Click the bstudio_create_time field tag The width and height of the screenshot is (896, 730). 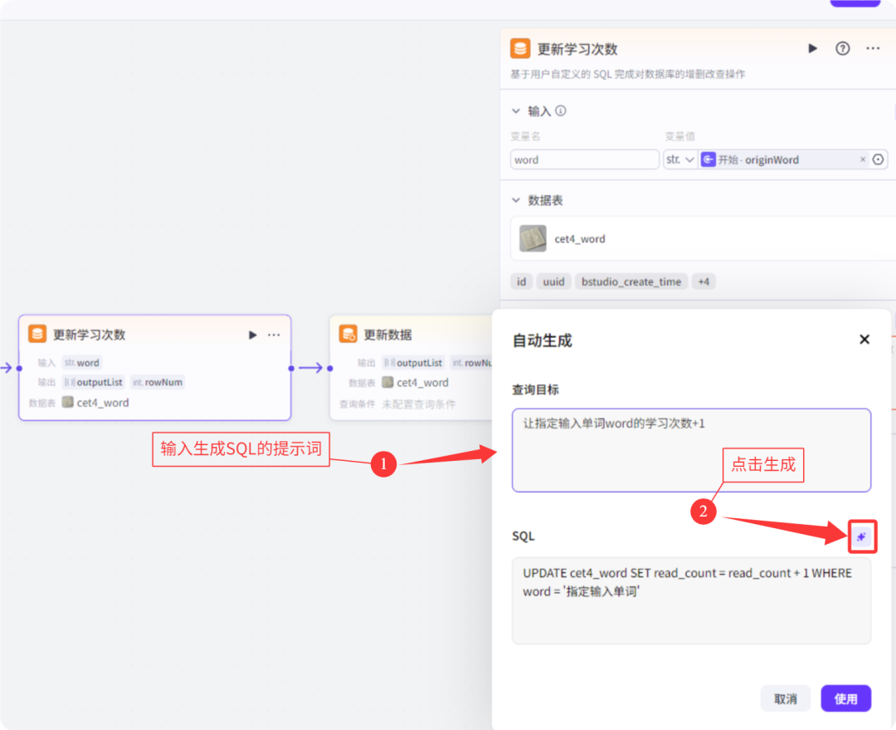coord(631,282)
